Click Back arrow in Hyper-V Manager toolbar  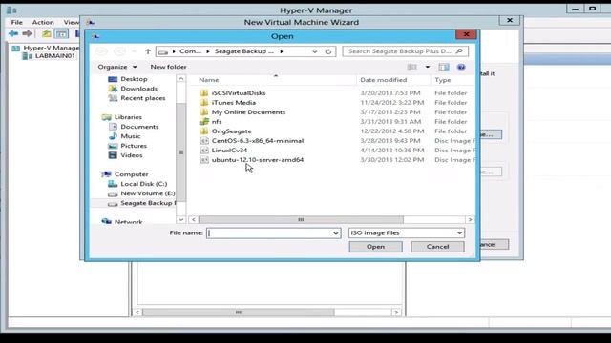(x=13, y=34)
